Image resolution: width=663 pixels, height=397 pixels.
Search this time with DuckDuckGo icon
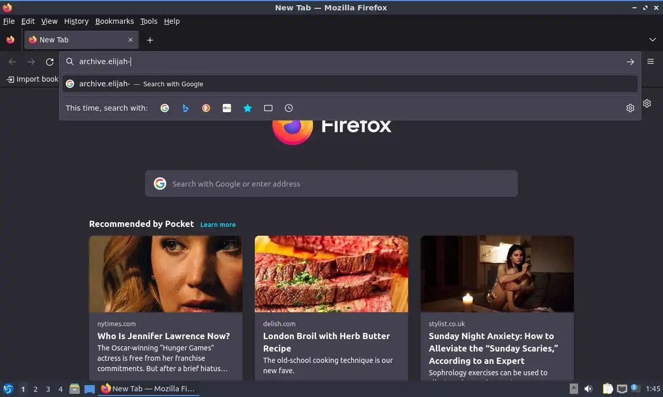click(206, 108)
